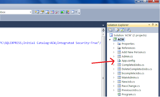Screen dimensions: 160x97
Task: Open the Extension Manager toolbar icon
Action: (67, 12)
